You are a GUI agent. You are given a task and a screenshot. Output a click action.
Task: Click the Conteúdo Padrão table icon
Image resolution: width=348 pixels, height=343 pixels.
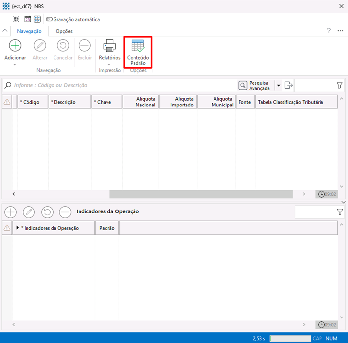pos(138,46)
